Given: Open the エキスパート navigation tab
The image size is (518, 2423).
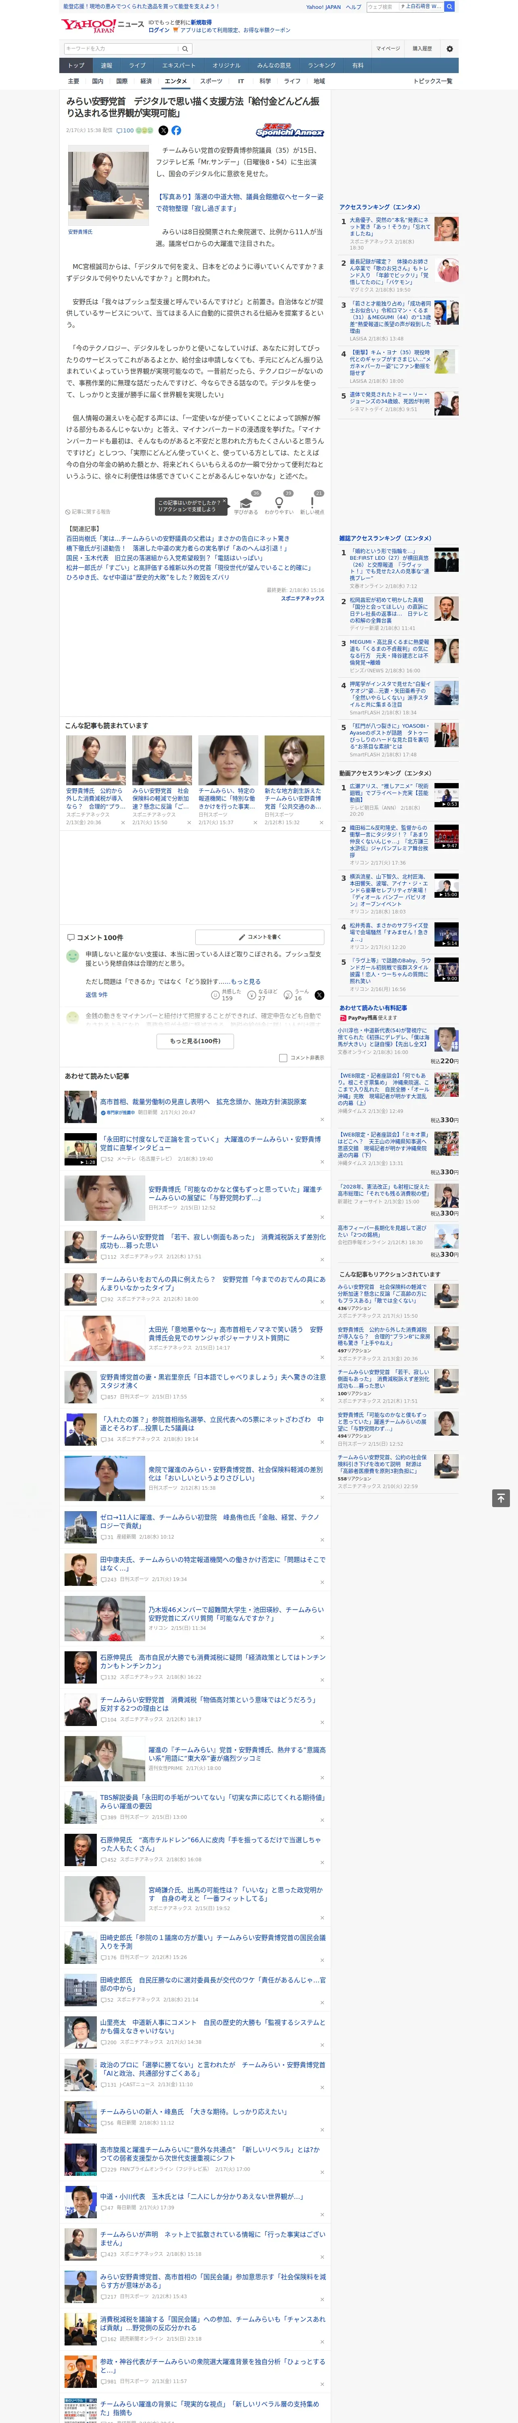Looking at the screenshot, I should [x=179, y=65].
